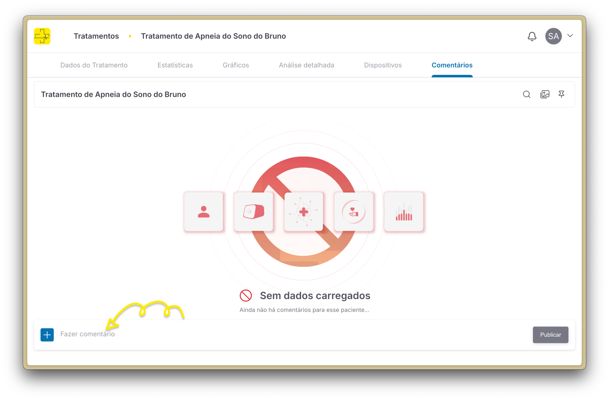Screen dimensions: 609x400
Task: Click the pink device tile icon
Action: (x=253, y=212)
